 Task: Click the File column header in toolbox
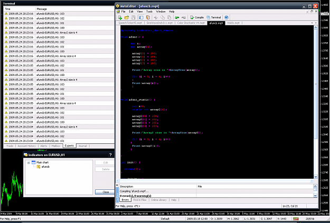point(254,187)
